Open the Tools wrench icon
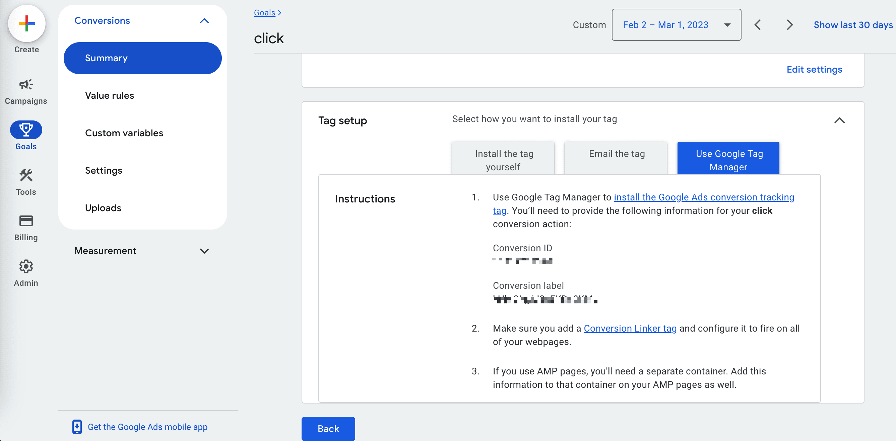The width and height of the screenshot is (896, 441). coord(26,175)
